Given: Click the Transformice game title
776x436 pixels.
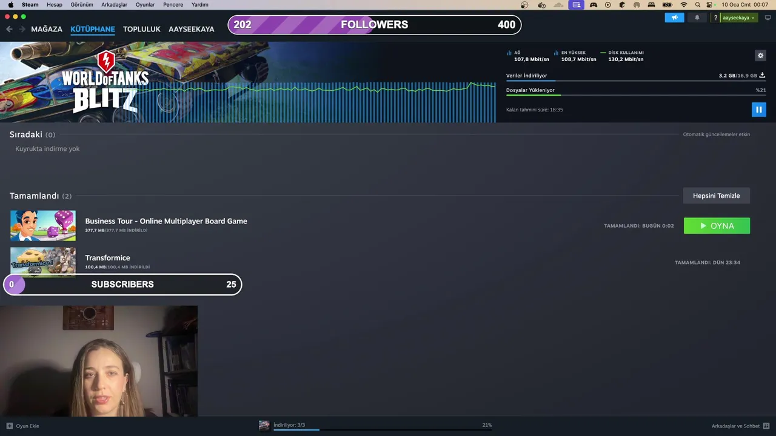Looking at the screenshot, I should tap(107, 258).
